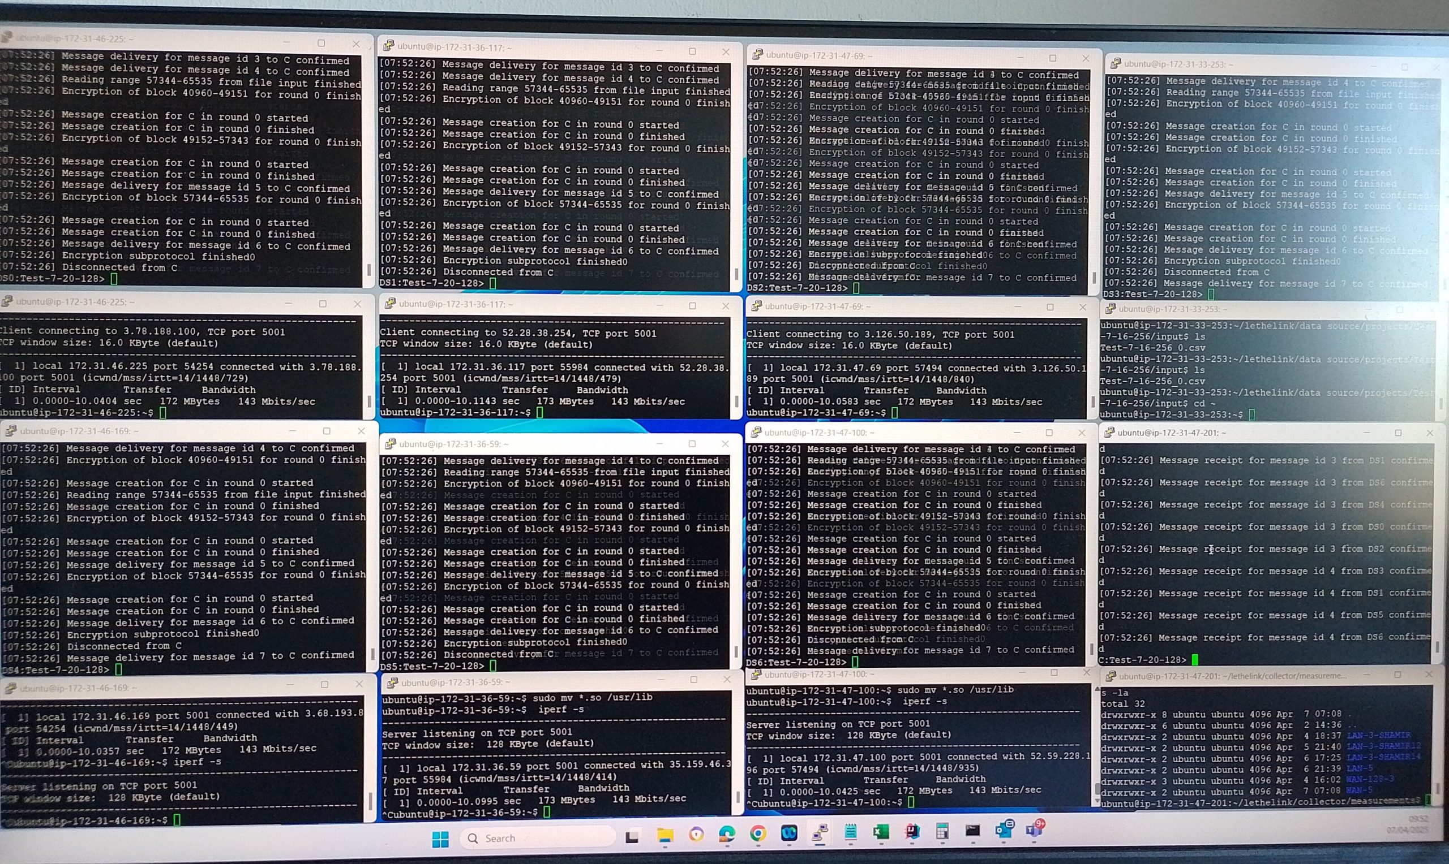Screen dimensions: 1449x864
Task: Open IntelliJ IDEA taskbar icon
Action: tap(912, 832)
